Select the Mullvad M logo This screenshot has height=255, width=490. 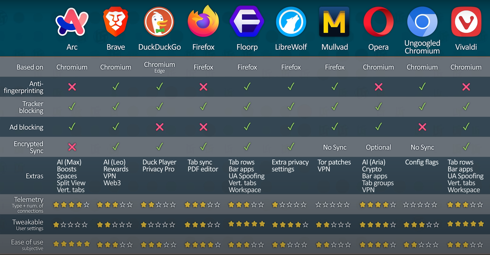[x=334, y=22]
